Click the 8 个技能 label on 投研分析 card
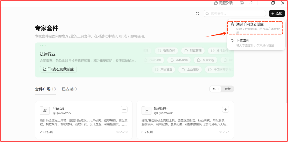The height and width of the screenshot is (142, 288). [147, 132]
